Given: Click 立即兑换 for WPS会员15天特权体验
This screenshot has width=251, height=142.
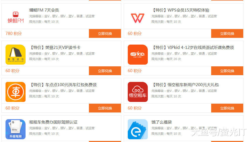Looking at the screenshot, I should click(x=227, y=34).
